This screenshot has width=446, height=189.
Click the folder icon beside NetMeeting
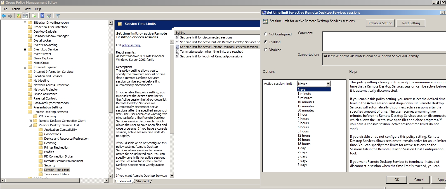click(30, 81)
